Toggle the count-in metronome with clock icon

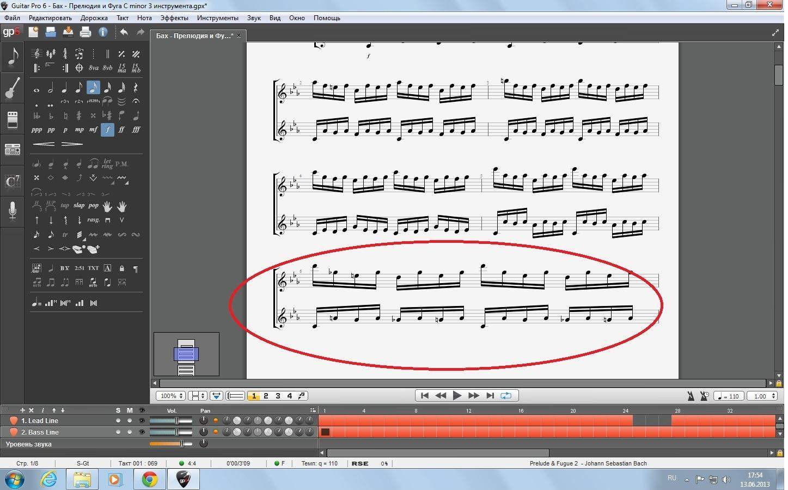tap(704, 396)
